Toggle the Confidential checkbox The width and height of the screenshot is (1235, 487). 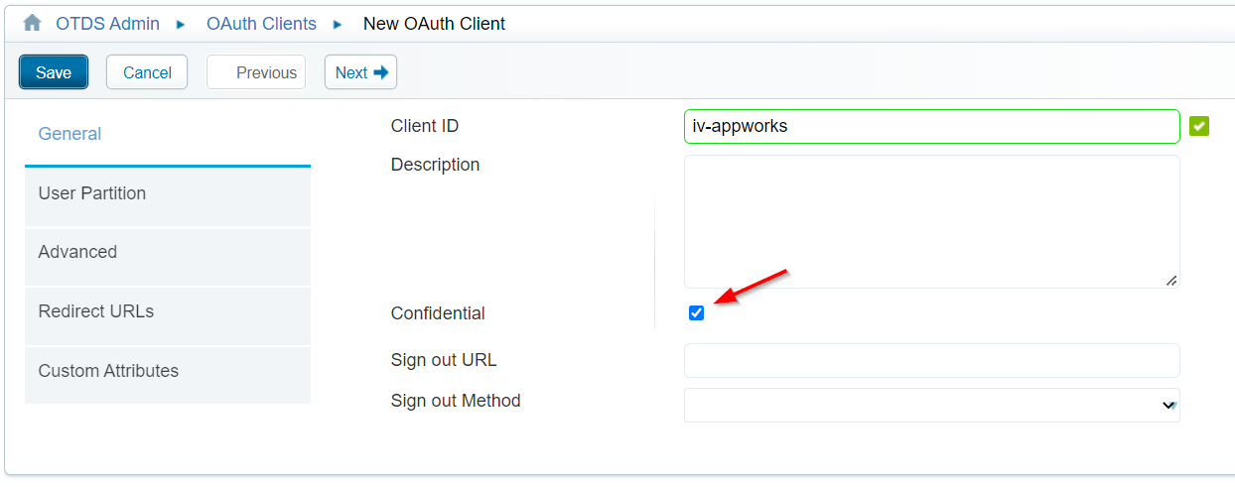pos(696,313)
